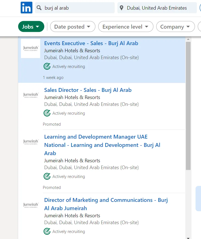Click '1 week ago' posting date text
Image resolution: width=201 pixels, height=239 pixels.
53,78
